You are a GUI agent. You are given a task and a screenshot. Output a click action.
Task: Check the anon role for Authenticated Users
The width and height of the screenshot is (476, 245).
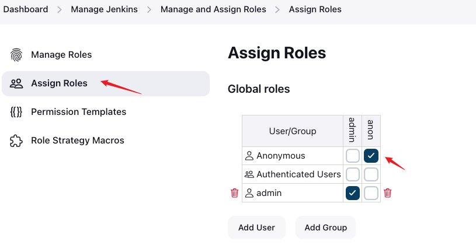tap(371, 174)
